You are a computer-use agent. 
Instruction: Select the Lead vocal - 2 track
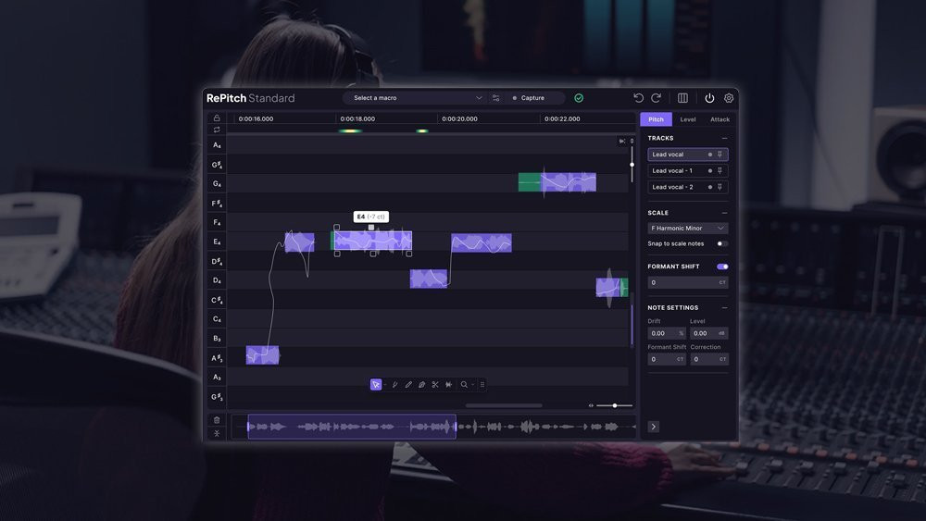tap(673, 187)
